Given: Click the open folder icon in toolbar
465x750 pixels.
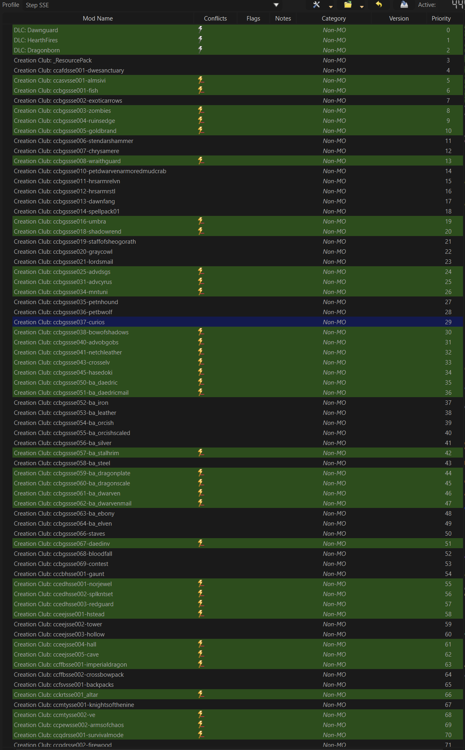Looking at the screenshot, I should click(348, 5).
